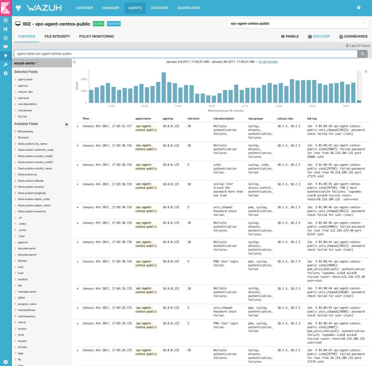The width and height of the screenshot is (372, 366).
Task: Expand the row with unix_chkpwd[29809] log
Action: point(77,308)
